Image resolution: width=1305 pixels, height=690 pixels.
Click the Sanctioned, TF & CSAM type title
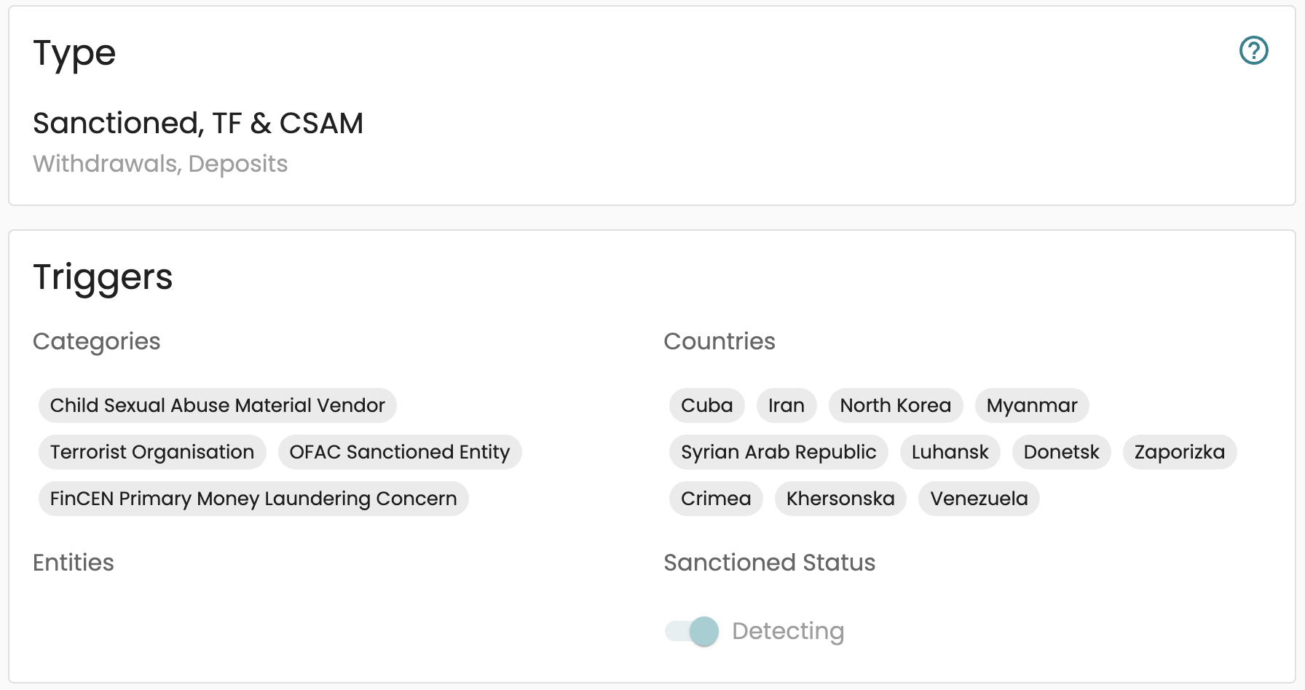click(198, 124)
